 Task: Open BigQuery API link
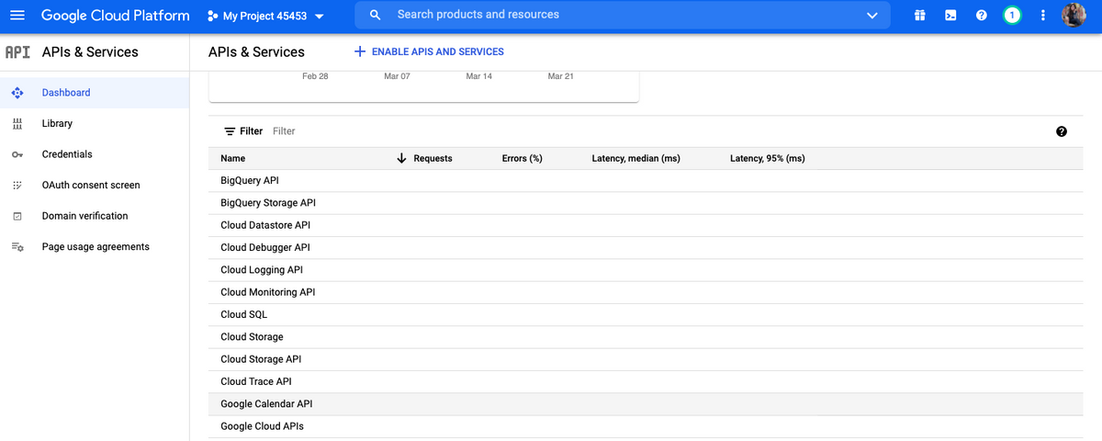click(x=250, y=181)
